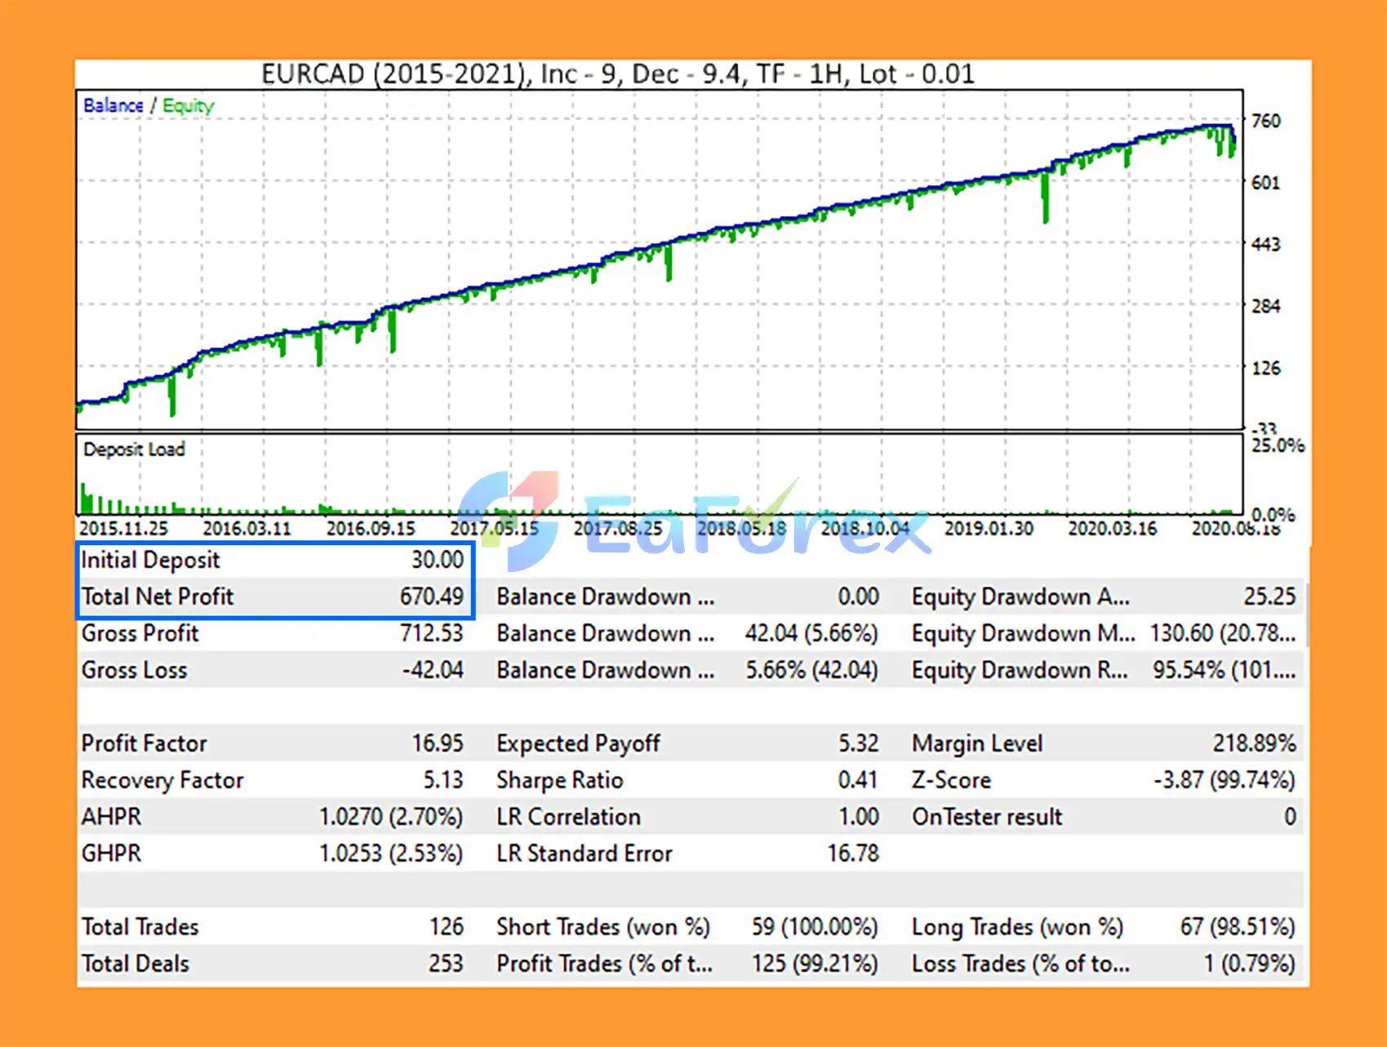Image resolution: width=1387 pixels, height=1047 pixels.
Task: Select the Loss Trades value 1 (0.79%)
Action: pyautogui.click(x=1249, y=964)
